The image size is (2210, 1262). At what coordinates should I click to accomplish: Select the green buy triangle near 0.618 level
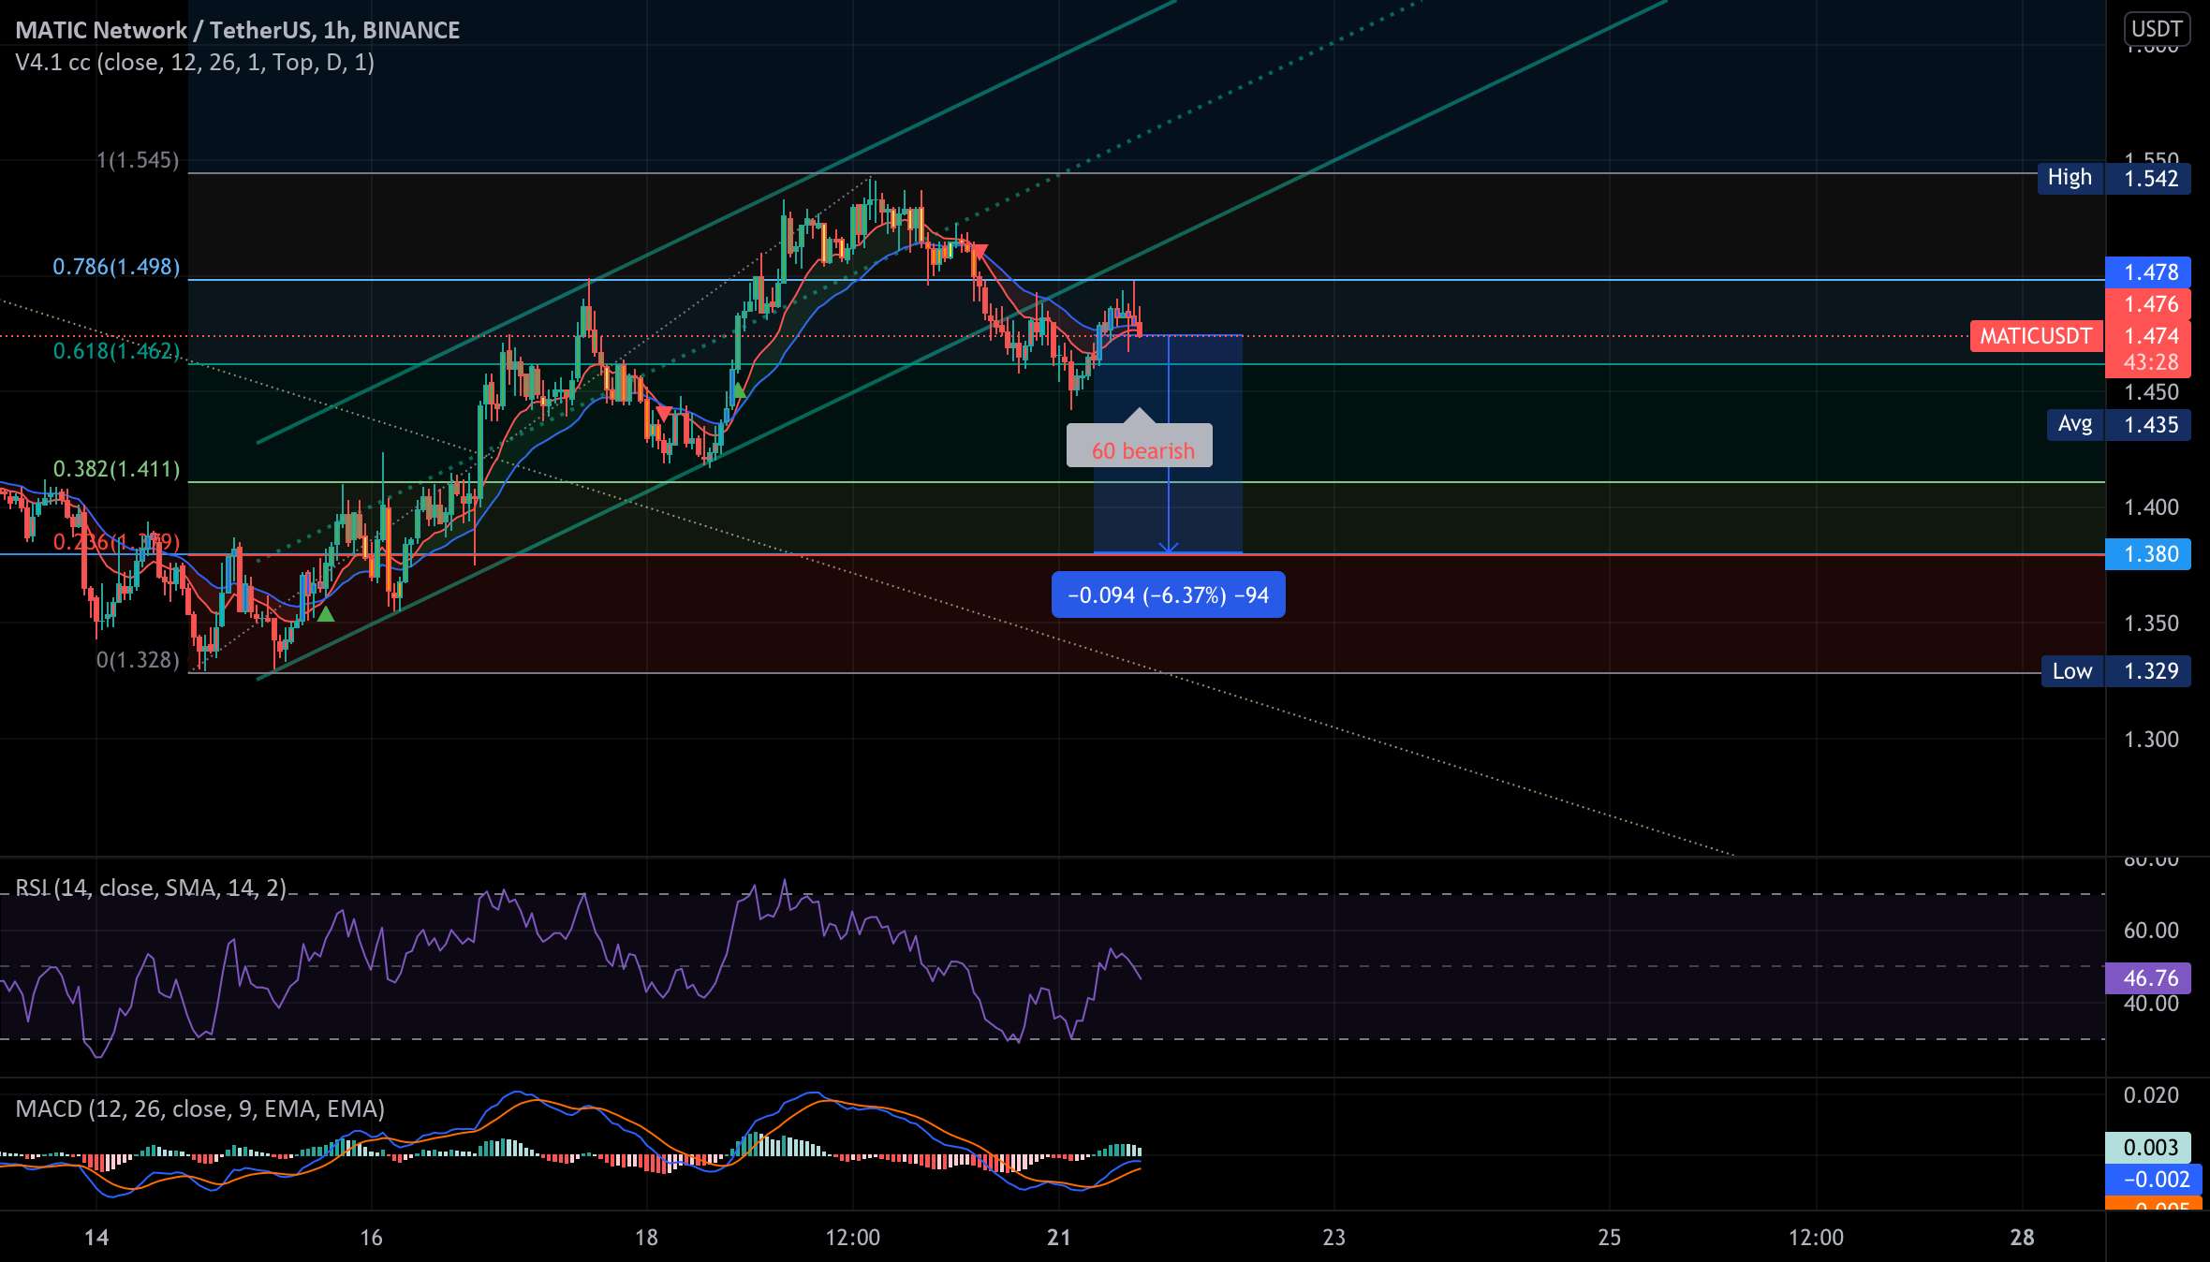(738, 390)
